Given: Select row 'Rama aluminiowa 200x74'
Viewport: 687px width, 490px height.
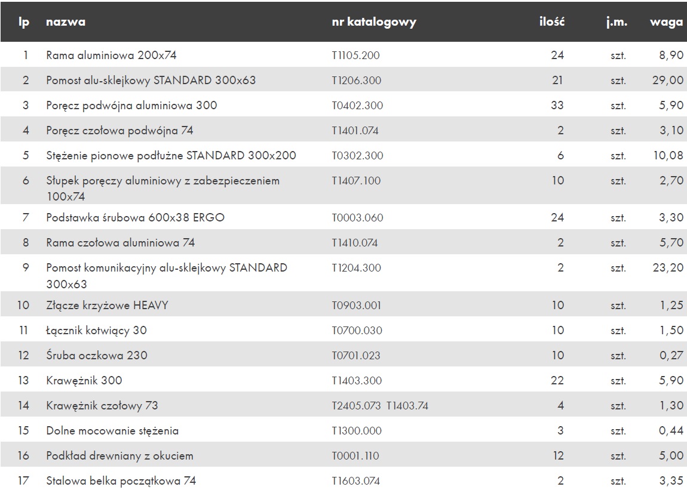Looking at the screenshot, I should point(343,55).
